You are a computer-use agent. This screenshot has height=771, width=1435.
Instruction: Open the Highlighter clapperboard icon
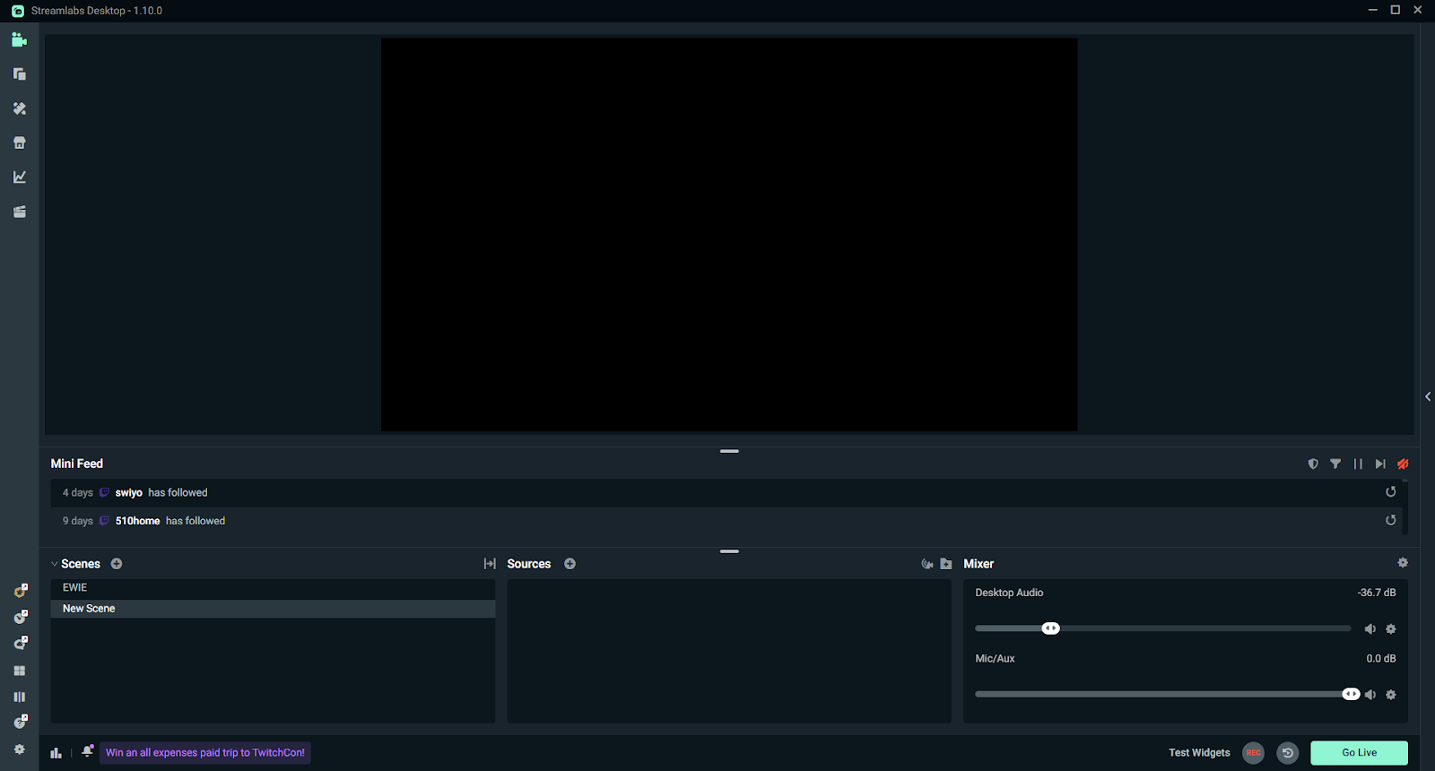tap(19, 212)
